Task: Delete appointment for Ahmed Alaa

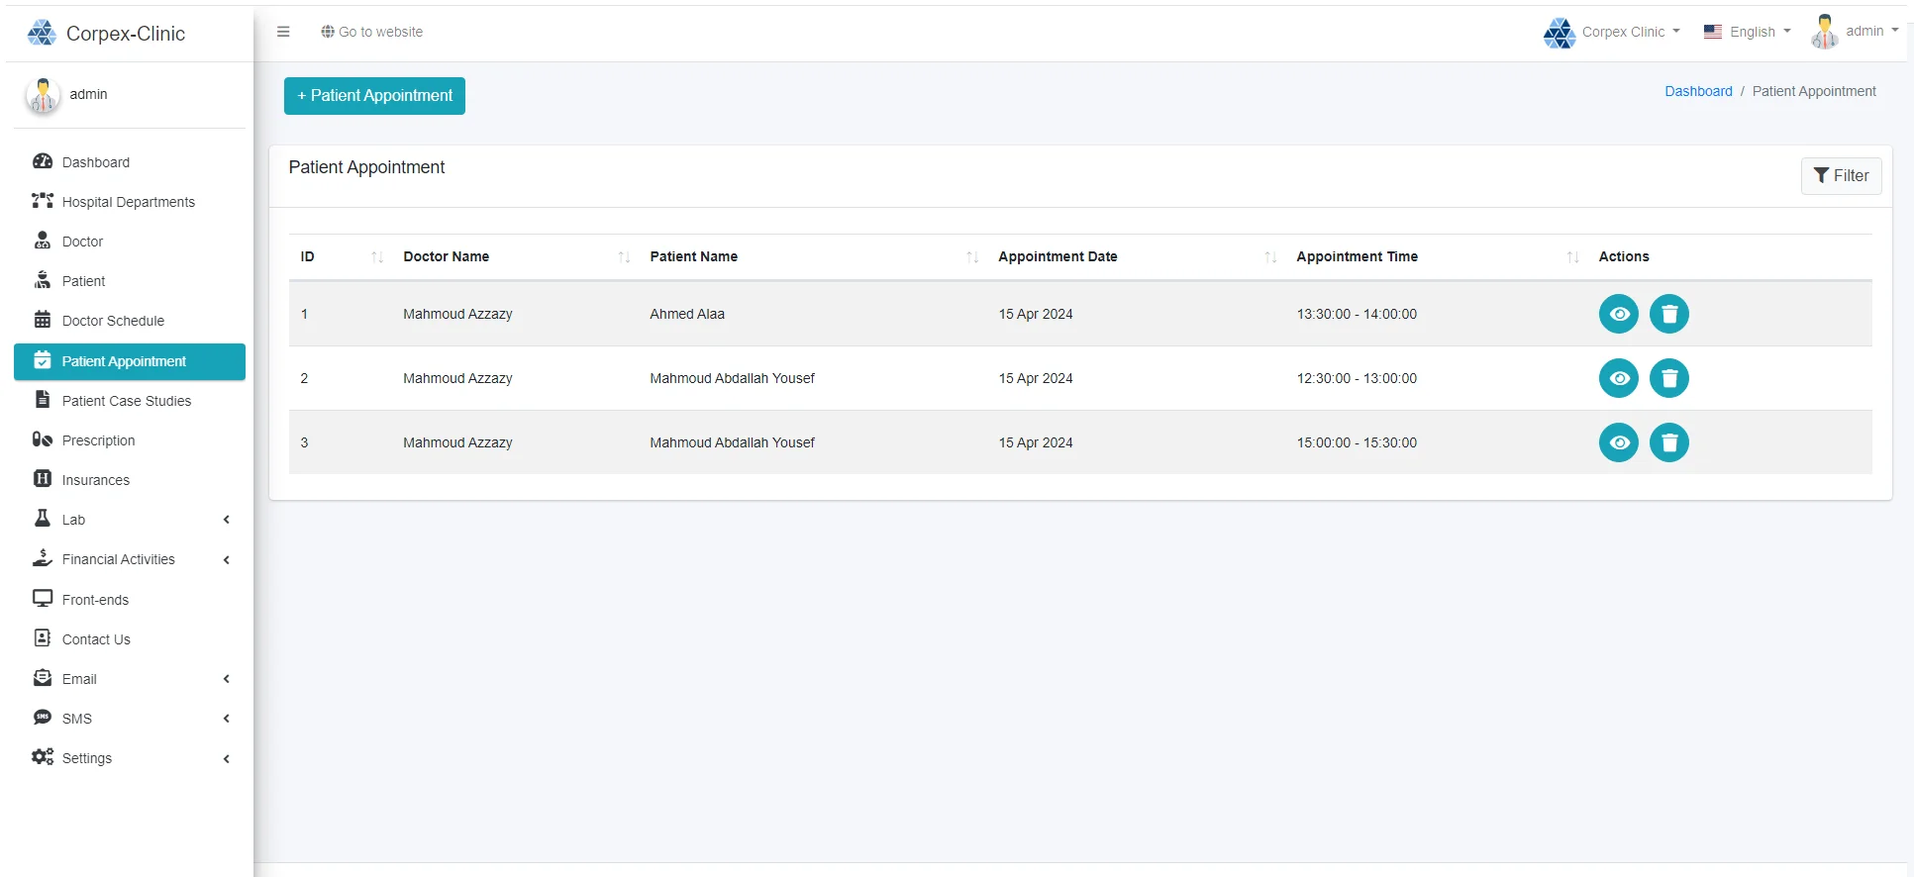Action: click(x=1668, y=314)
